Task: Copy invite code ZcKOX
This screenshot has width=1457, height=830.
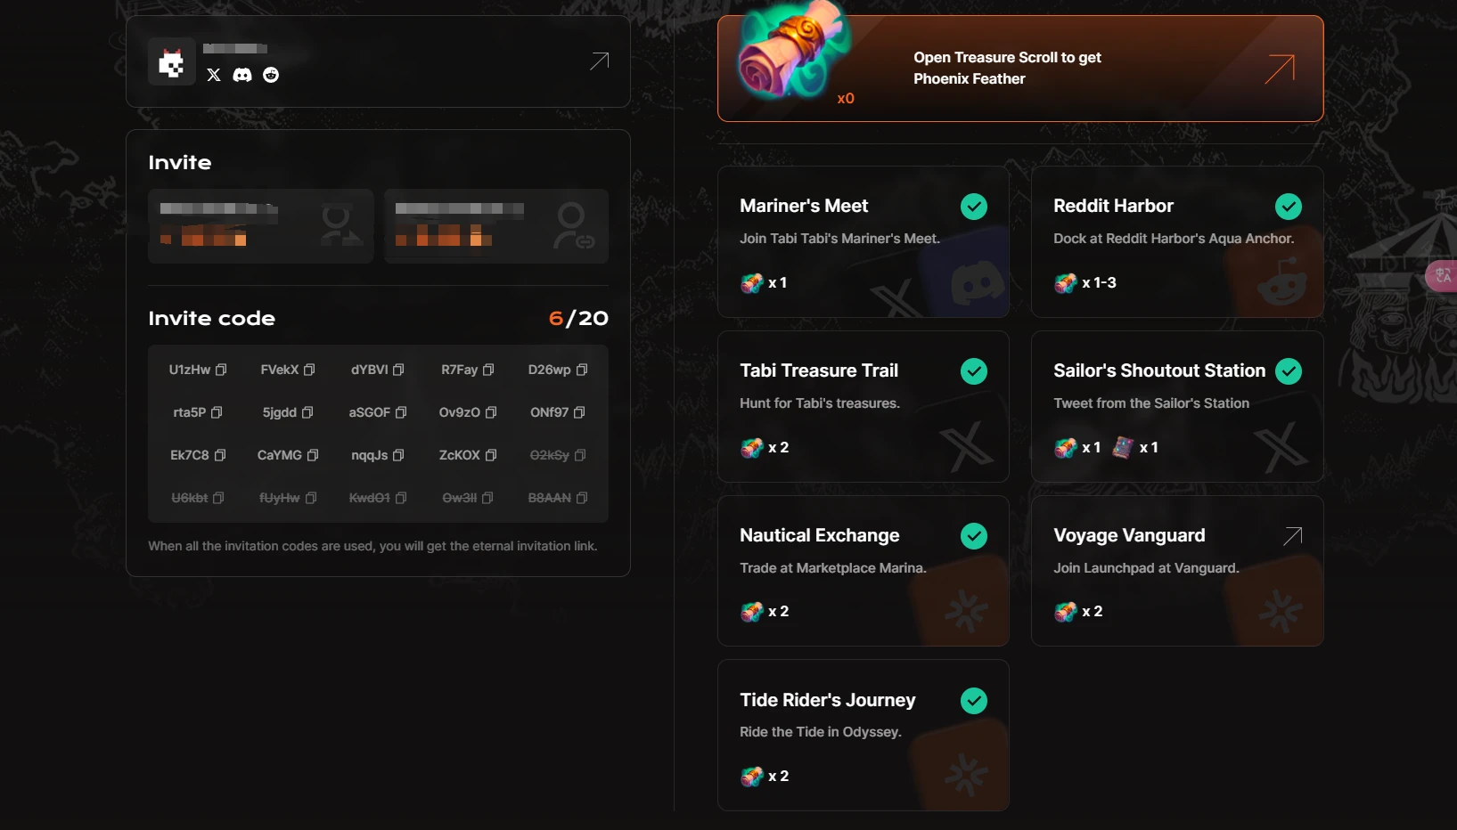Action: click(491, 455)
